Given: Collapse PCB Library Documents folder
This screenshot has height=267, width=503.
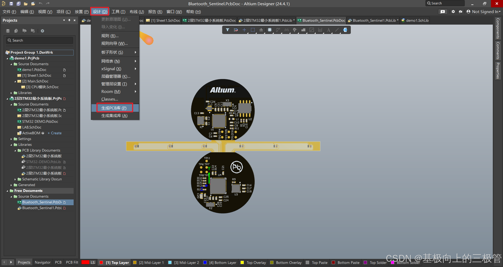Looking at the screenshot, I should (x=15, y=151).
